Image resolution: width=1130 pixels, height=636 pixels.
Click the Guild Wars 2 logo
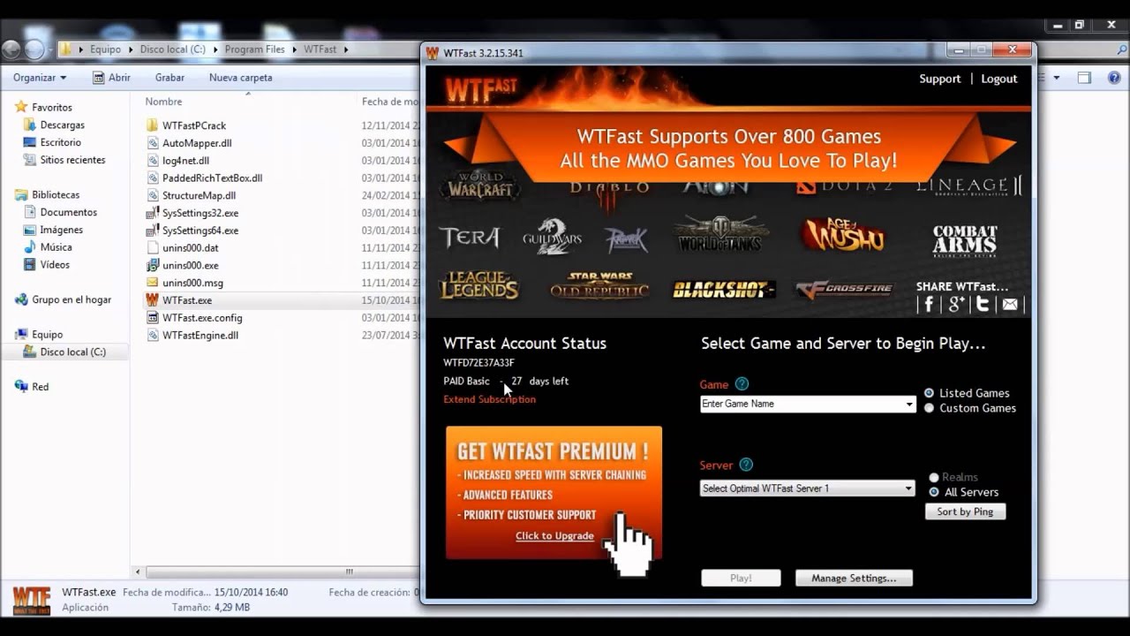click(x=553, y=237)
